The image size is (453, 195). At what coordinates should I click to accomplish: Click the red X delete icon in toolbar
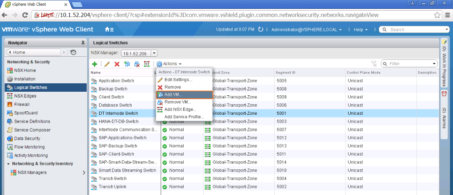point(117,64)
